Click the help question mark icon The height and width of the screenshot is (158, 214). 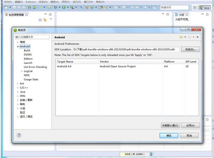point(19,135)
